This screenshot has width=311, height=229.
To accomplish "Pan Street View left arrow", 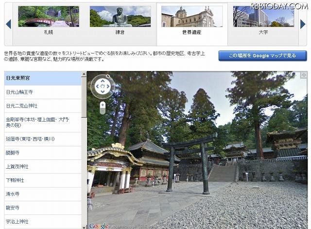I will point(97,87).
